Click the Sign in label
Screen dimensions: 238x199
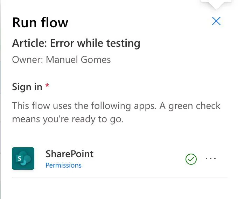27,87
